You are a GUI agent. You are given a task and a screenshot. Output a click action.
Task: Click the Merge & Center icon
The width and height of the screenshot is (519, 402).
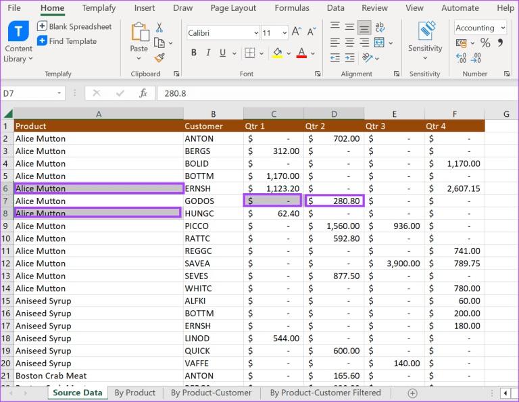pos(379,43)
